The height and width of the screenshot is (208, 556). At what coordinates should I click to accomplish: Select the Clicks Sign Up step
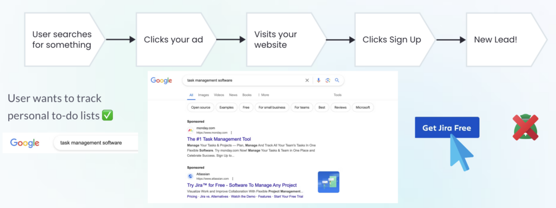point(395,40)
